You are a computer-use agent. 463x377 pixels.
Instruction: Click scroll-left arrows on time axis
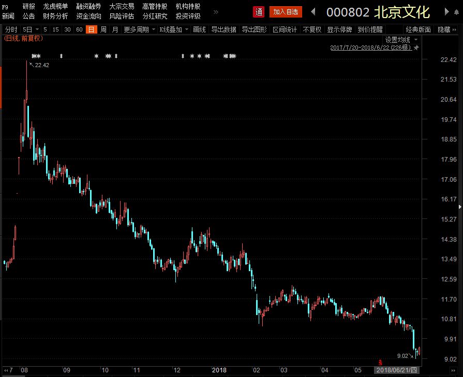(x=6, y=370)
